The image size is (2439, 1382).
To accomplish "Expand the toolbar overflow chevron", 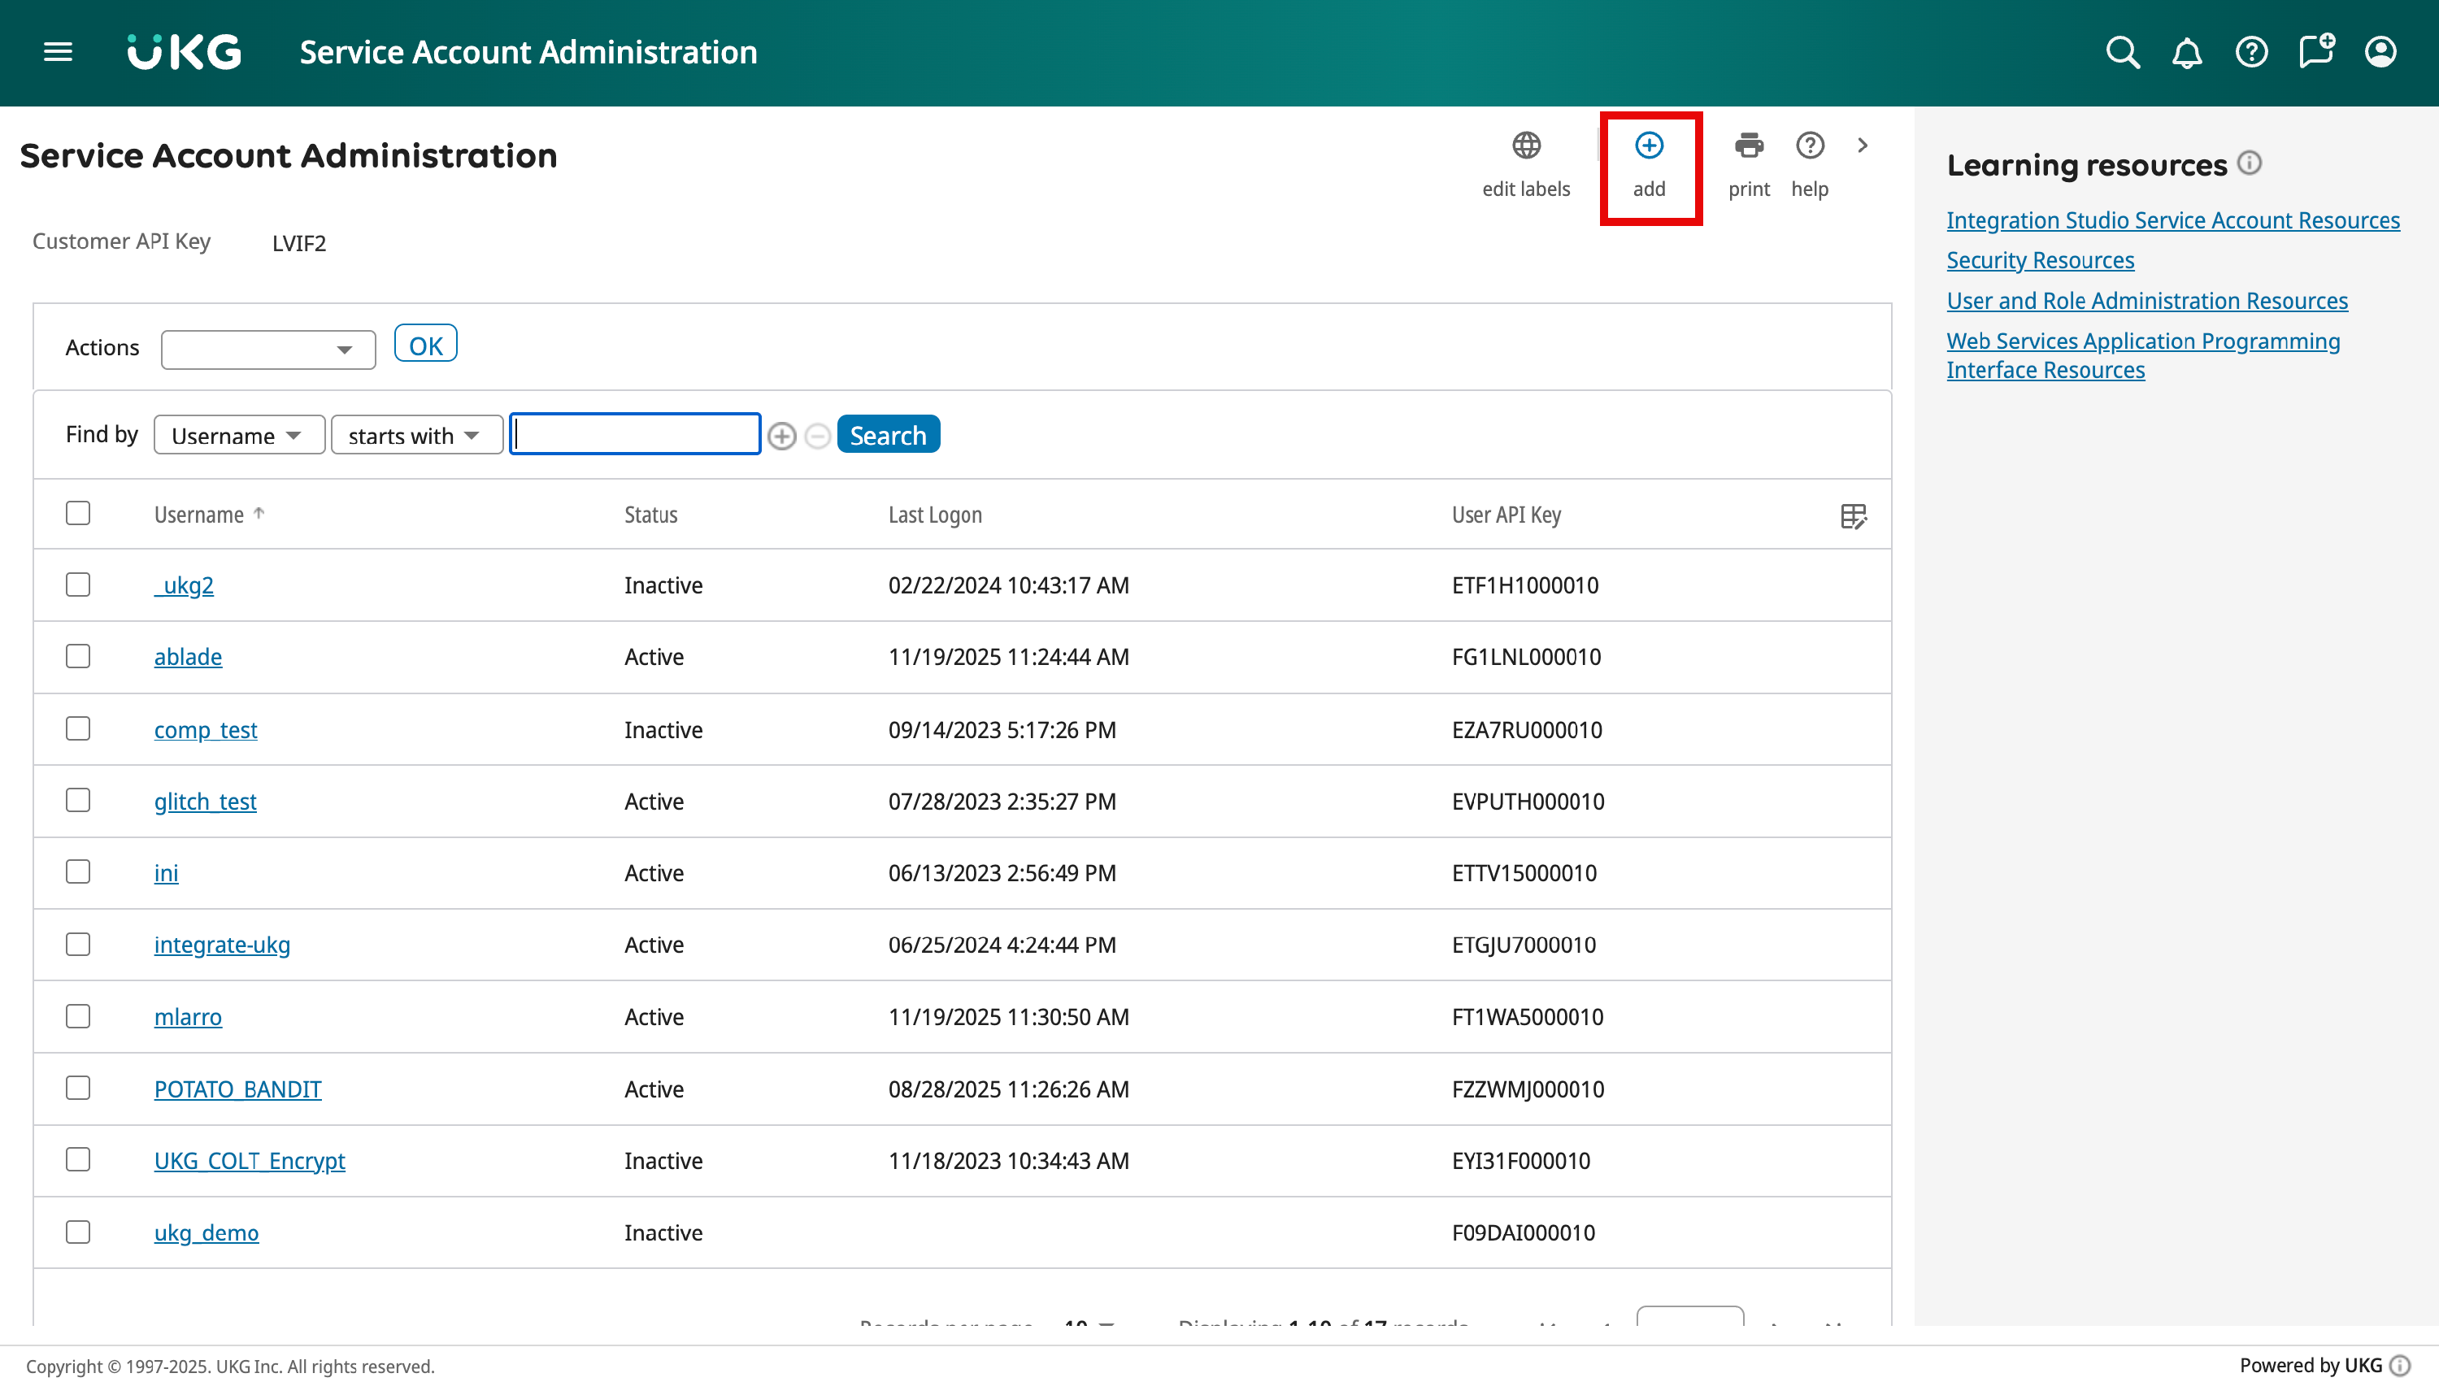I will coord(1862,146).
